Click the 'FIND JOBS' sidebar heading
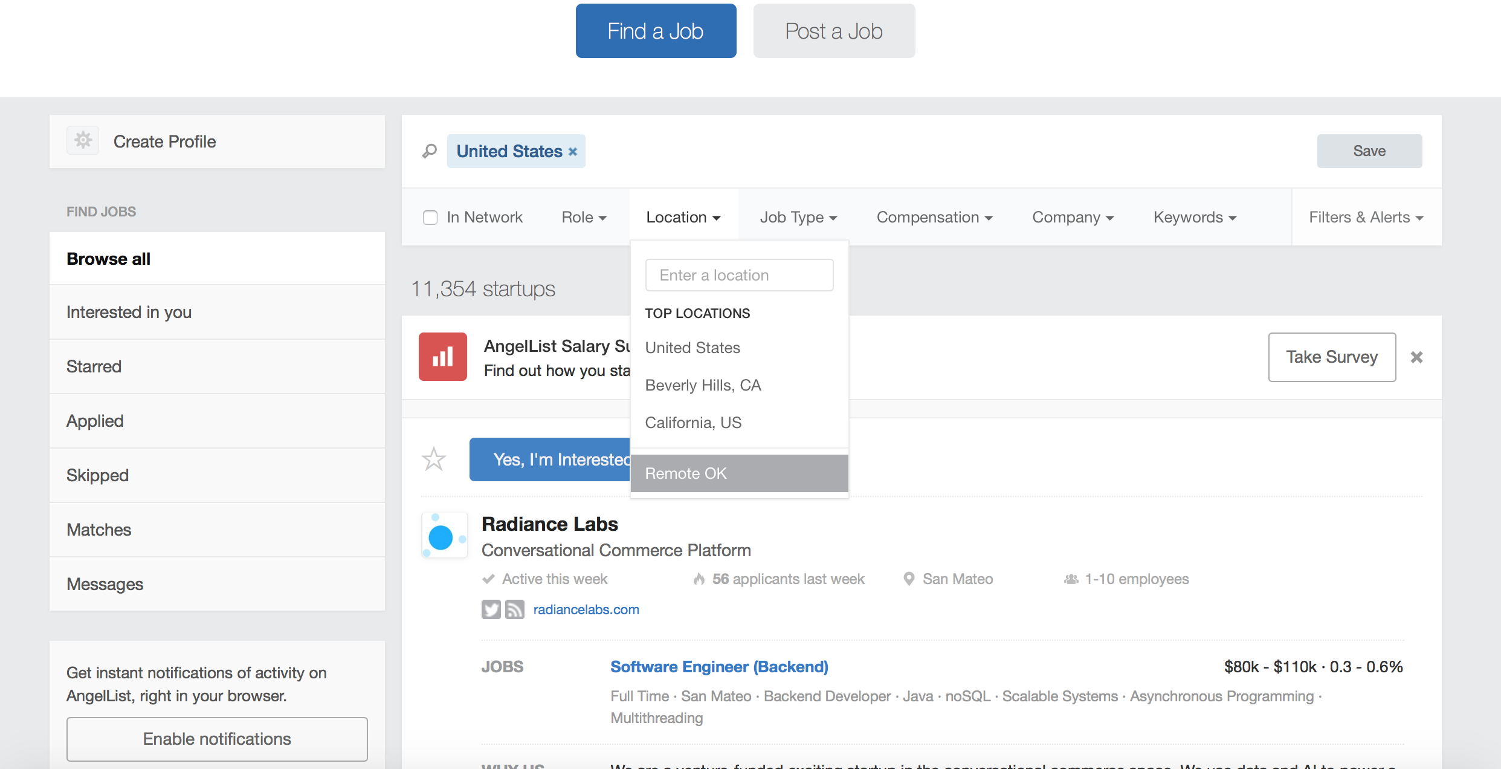The width and height of the screenshot is (1501, 769). point(101,212)
